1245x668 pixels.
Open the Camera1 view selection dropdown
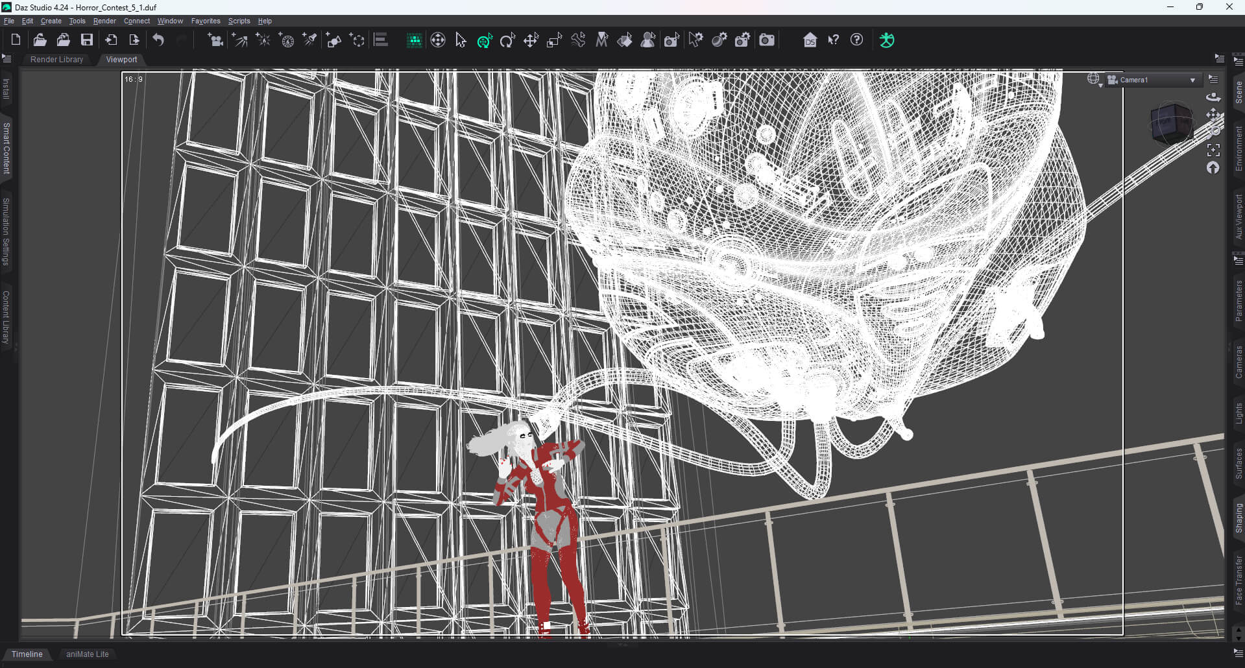[x=1154, y=80]
